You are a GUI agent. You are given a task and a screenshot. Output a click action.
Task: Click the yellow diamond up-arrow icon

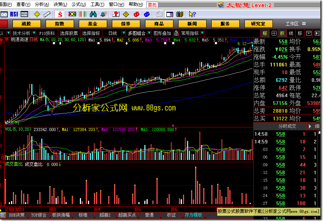pyautogui.click(x=126, y=14)
